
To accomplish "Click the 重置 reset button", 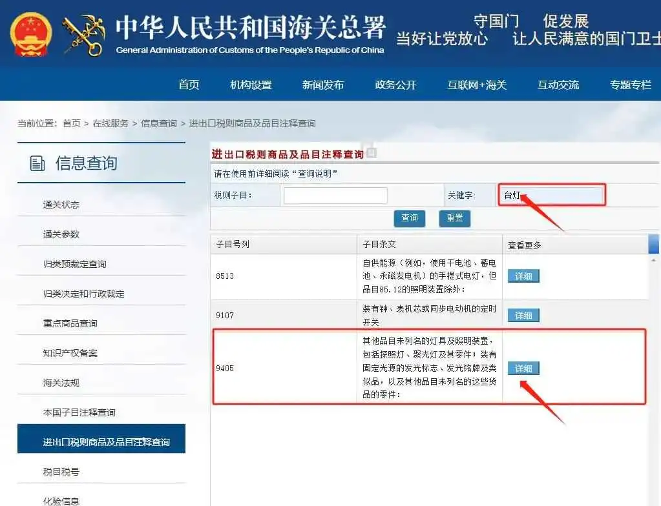I will click(454, 218).
